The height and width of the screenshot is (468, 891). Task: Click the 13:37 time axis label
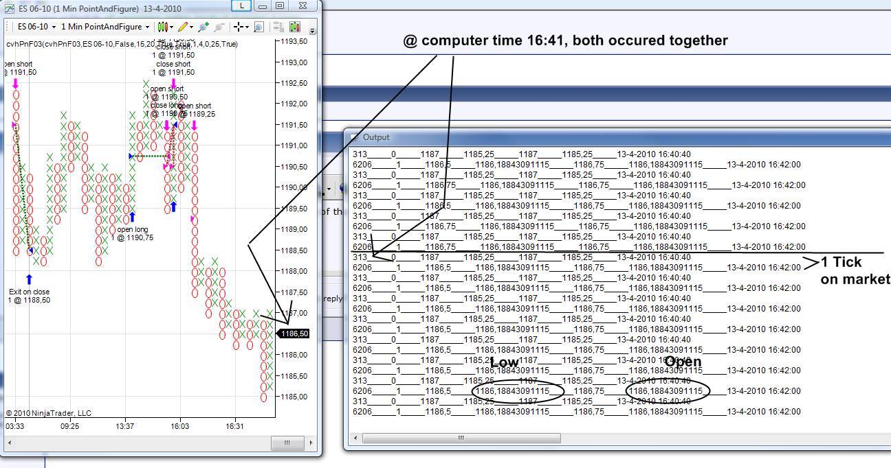[x=124, y=426]
